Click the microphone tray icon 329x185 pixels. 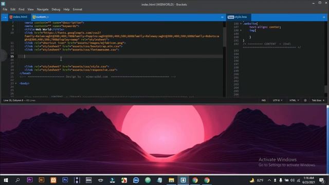pos(281,180)
